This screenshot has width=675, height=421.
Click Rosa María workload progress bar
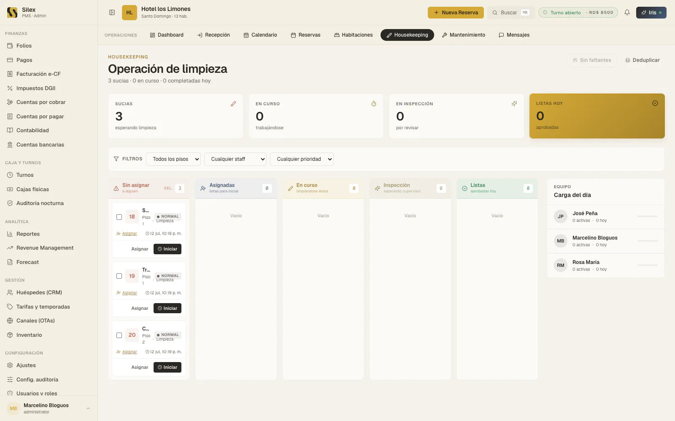(648, 265)
